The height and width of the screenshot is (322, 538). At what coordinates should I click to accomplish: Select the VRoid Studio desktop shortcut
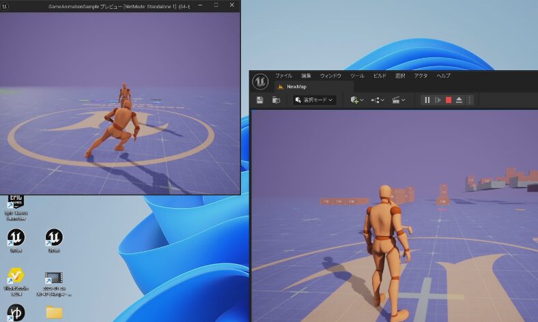tap(16, 282)
